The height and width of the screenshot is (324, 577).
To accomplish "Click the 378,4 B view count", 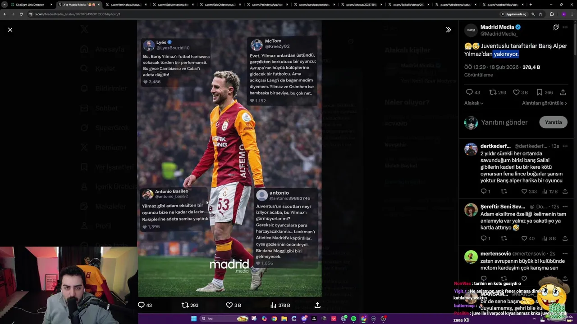I will [x=531, y=67].
